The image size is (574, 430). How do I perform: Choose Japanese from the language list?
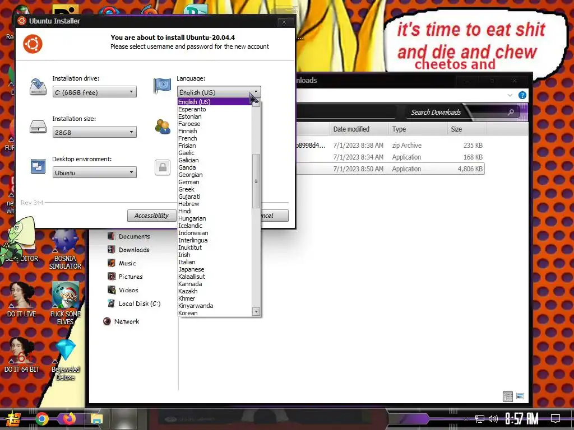pyautogui.click(x=191, y=269)
